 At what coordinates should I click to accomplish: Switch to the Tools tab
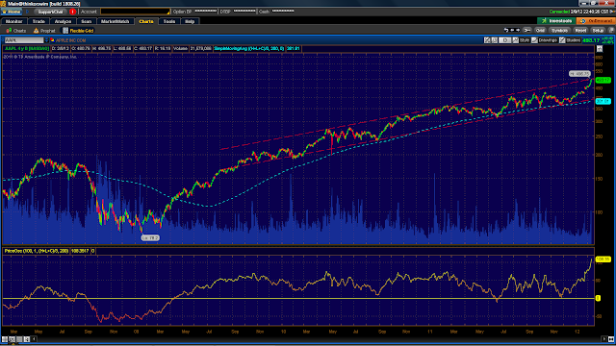169,21
